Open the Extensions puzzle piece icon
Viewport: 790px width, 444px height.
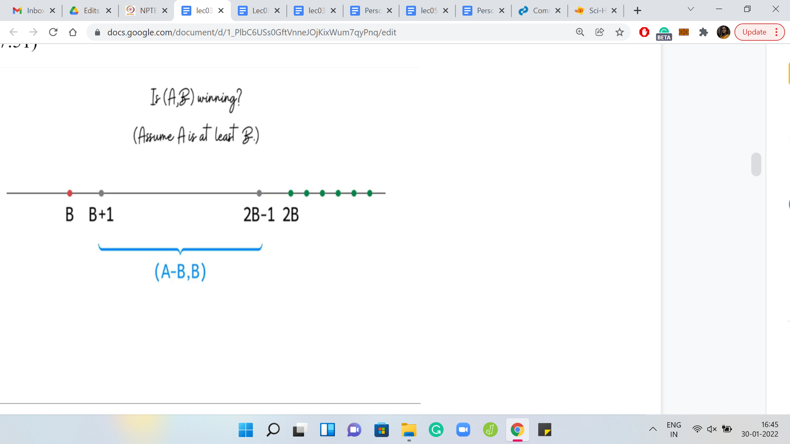(x=703, y=32)
